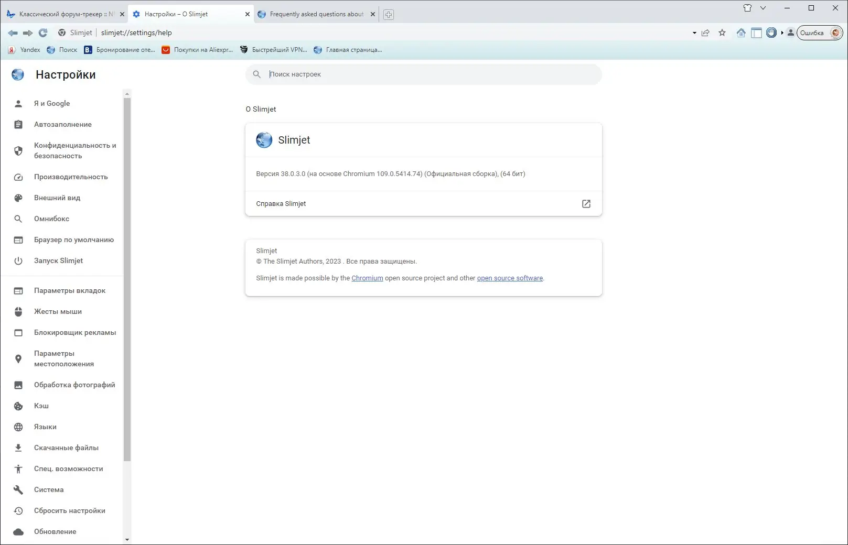Open the Бронирование оте... bookmark
Image resolution: width=848 pixels, height=545 pixels.
click(x=120, y=50)
